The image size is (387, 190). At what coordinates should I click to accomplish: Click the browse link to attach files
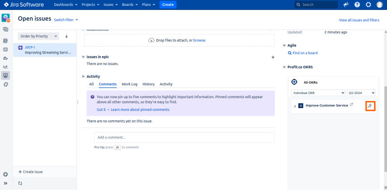click(199, 40)
